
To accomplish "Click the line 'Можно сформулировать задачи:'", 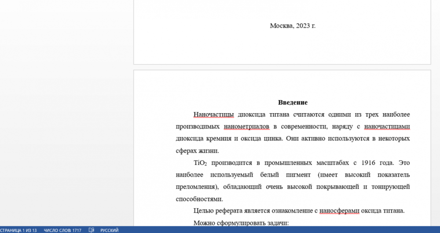I will point(241,223).
